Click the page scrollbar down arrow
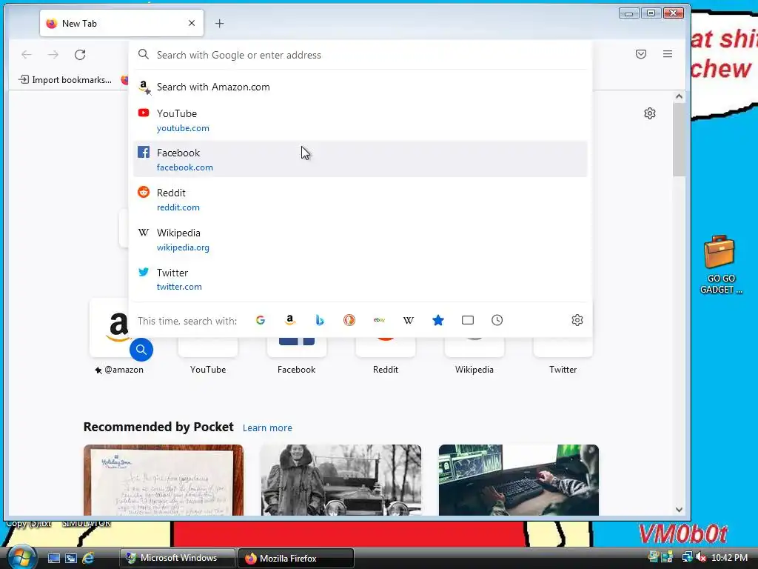 pos(679,510)
